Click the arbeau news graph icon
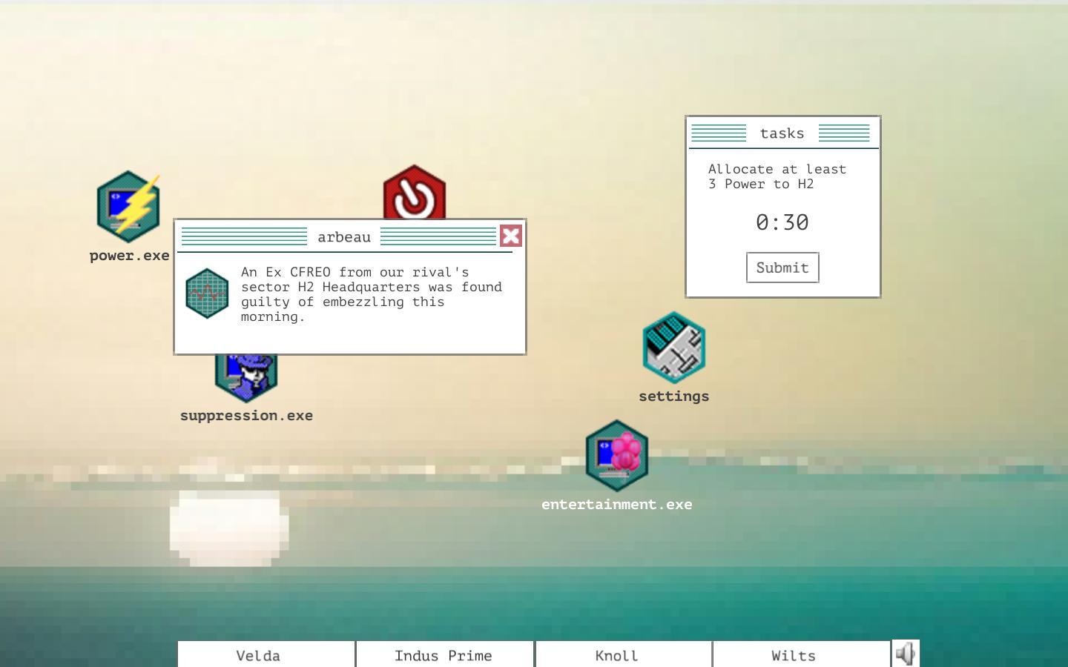The width and height of the screenshot is (1068, 667). click(207, 293)
